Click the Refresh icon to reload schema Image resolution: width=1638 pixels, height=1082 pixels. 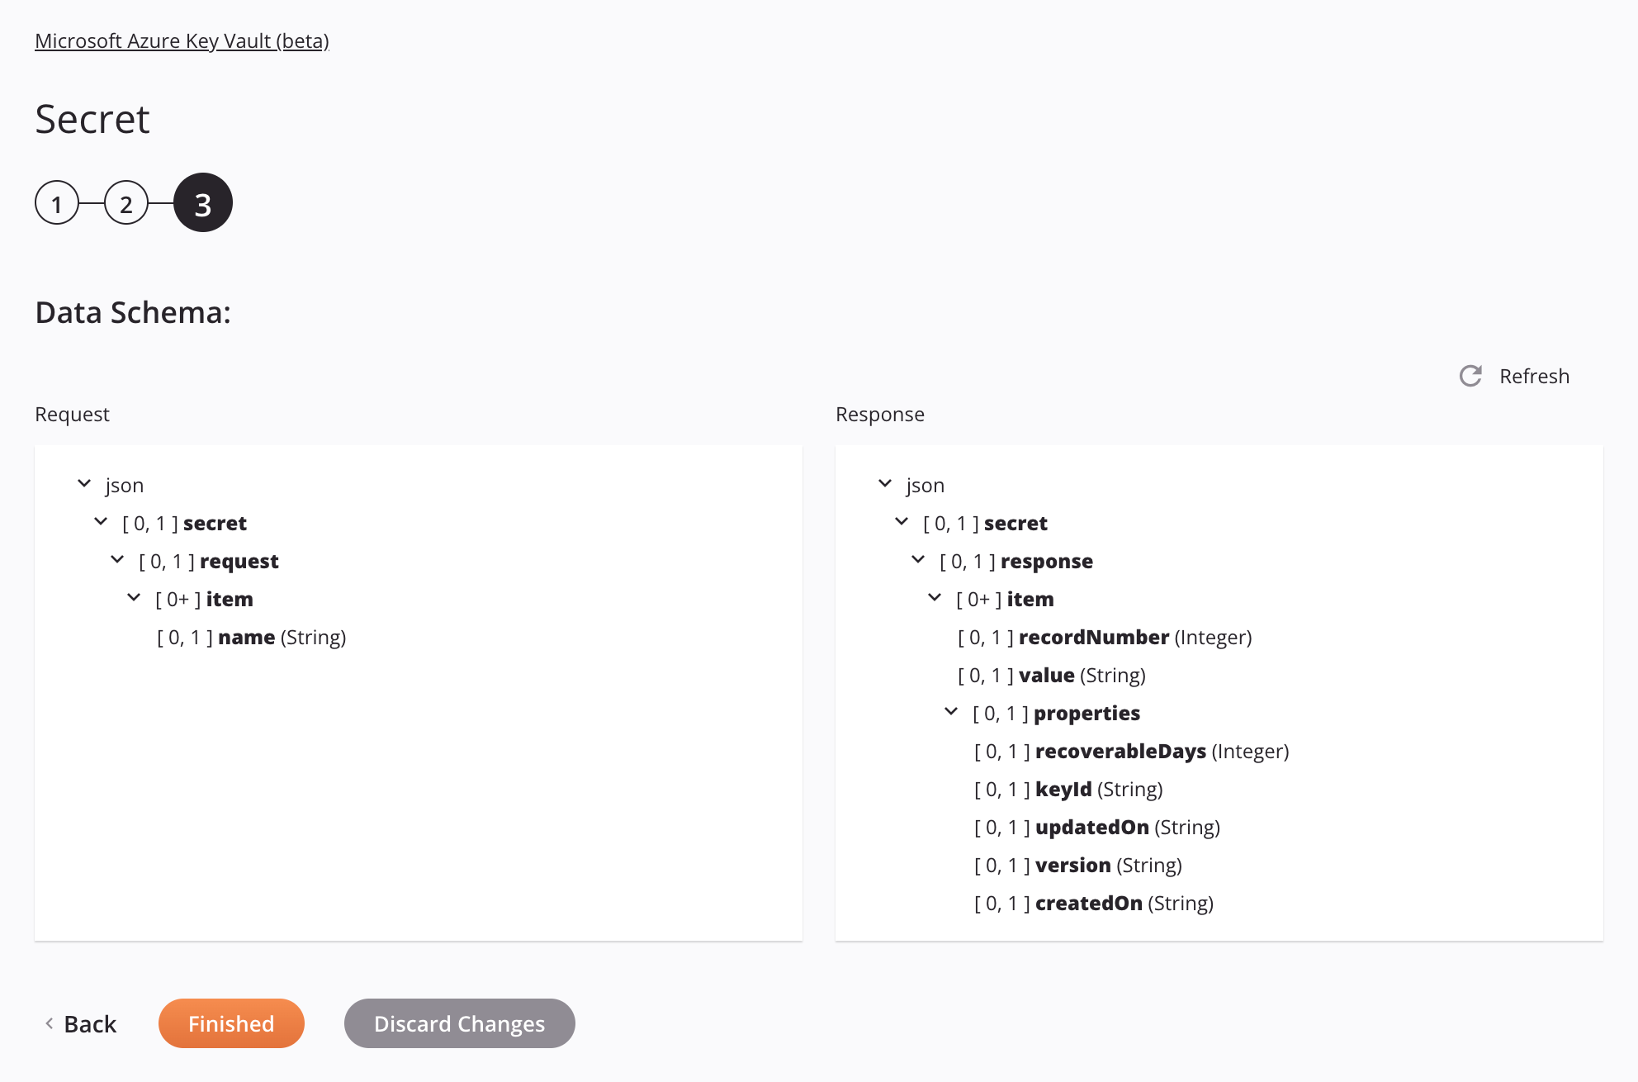1471,374
